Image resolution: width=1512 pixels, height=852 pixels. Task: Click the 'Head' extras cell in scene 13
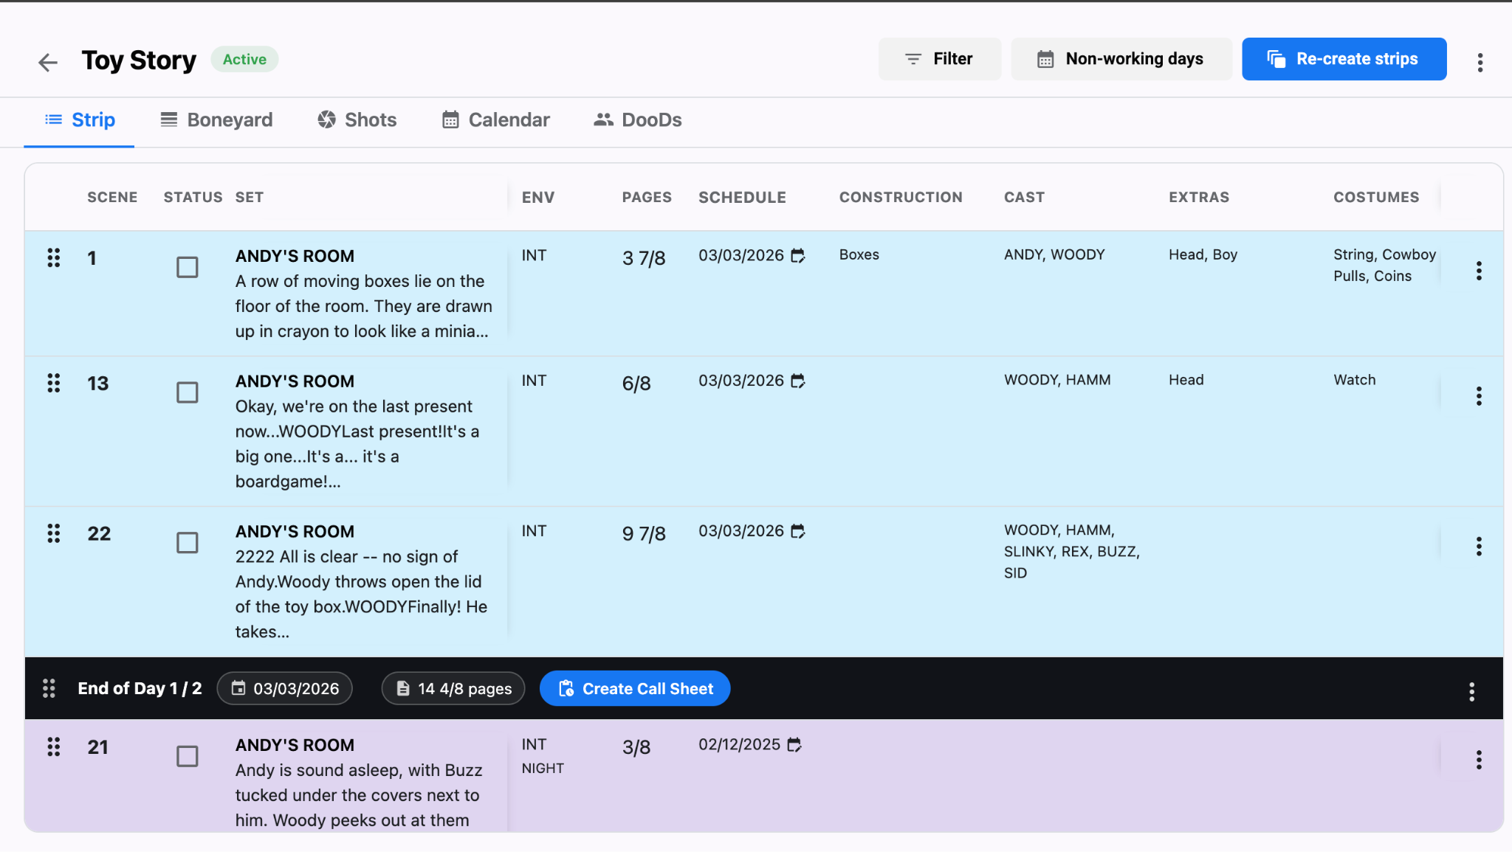click(1186, 380)
